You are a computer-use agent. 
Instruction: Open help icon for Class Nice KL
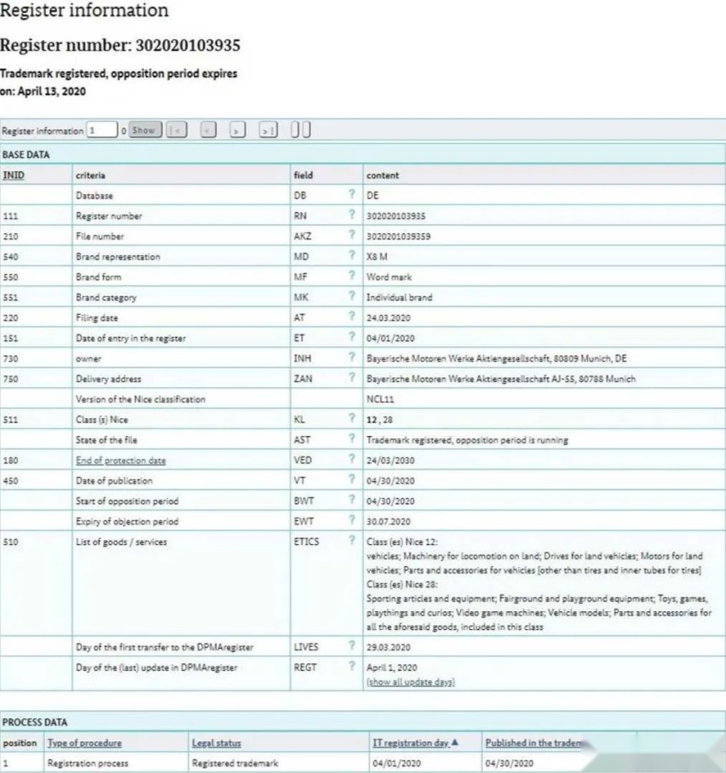click(x=351, y=418)
